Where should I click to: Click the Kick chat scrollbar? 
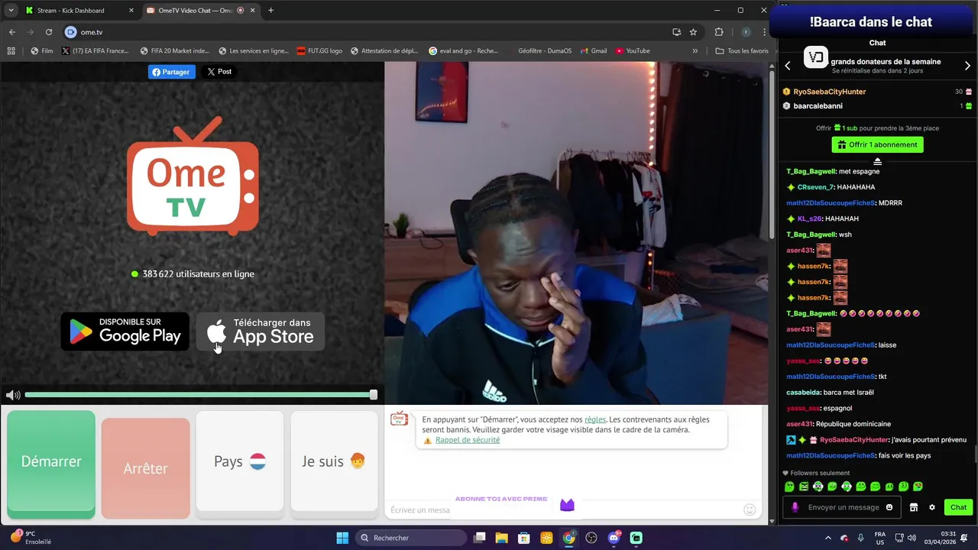pyautogui.click(x=975, y=455)
